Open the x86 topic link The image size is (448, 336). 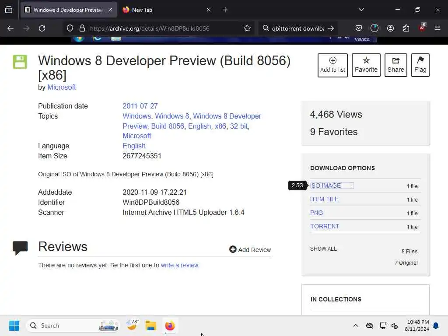click(220, 126)
